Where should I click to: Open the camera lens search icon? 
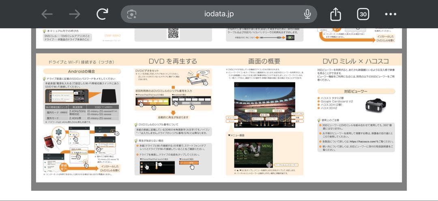click(131, 14)
